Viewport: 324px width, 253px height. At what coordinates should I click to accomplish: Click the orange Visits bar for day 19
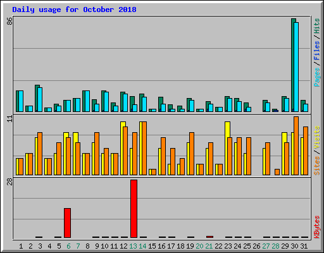(192, 154)
